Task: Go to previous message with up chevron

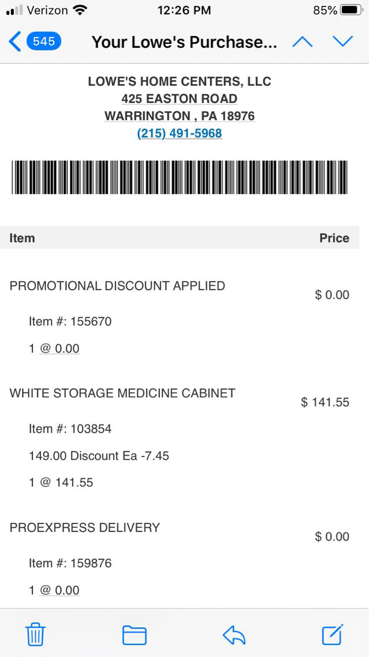Action: click(x=303, y=42)
